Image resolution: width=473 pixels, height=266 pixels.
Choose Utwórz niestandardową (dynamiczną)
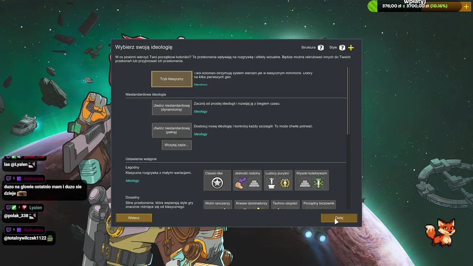172,108
